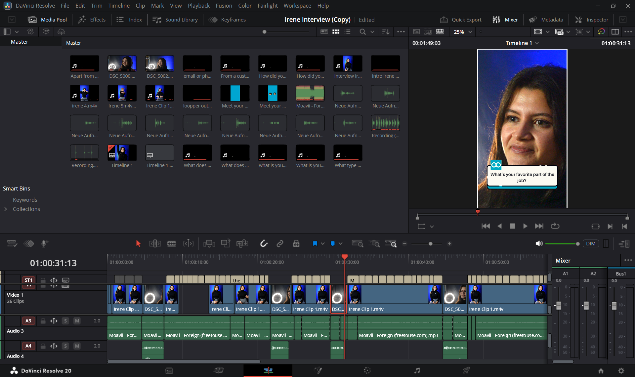Select the arrow selection mode tool
Screen dimensions: 635x377
(138, 244)
